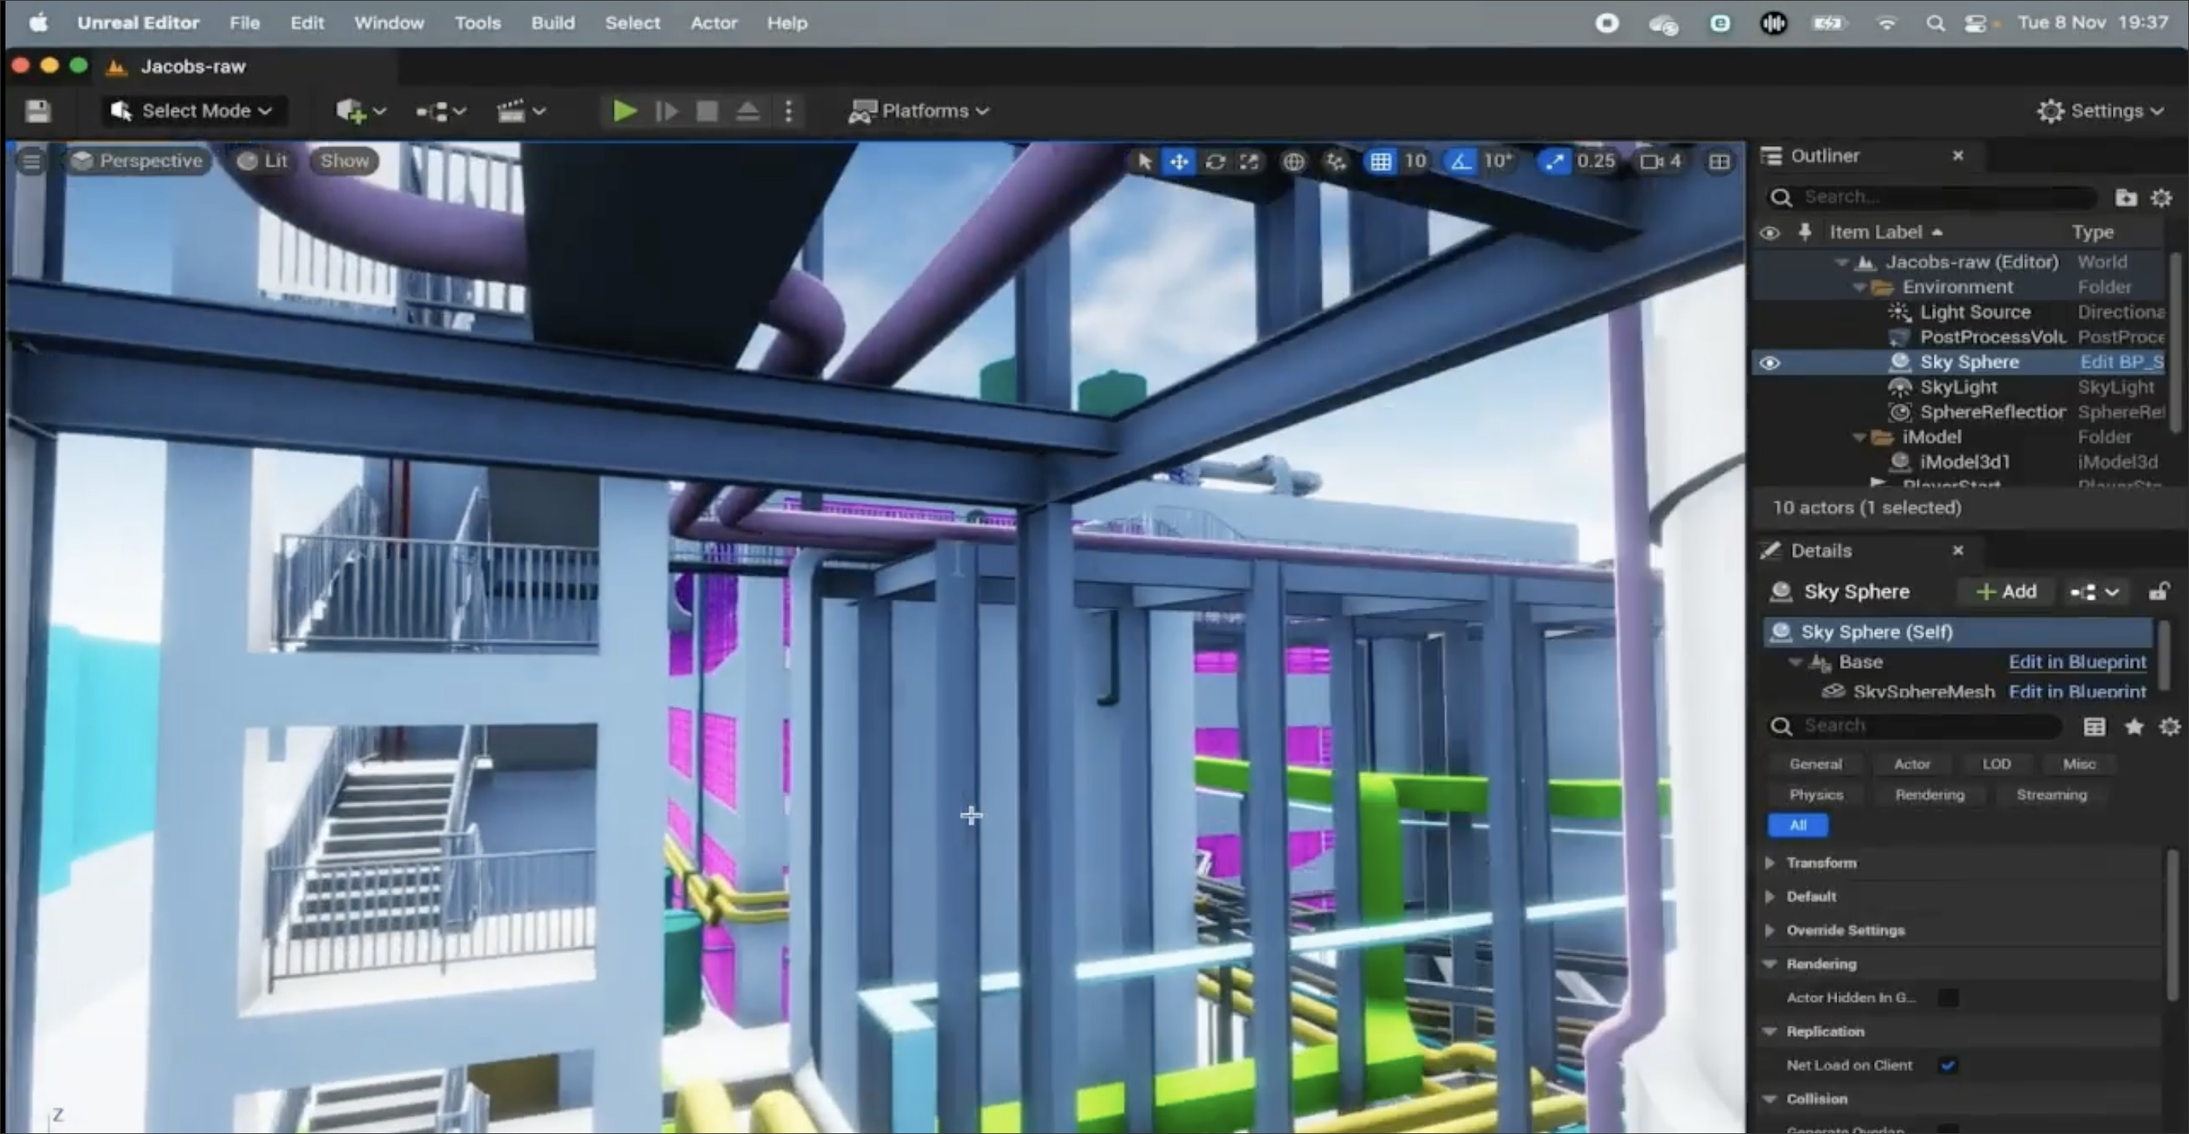The height and width of the screenshot is (1134, 2189).
Task: Change grid snap value 10
Action: [1415, 162]
